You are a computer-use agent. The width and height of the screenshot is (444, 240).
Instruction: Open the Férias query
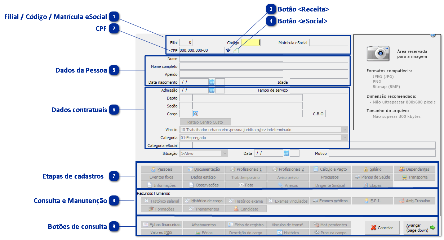point(204,232)
